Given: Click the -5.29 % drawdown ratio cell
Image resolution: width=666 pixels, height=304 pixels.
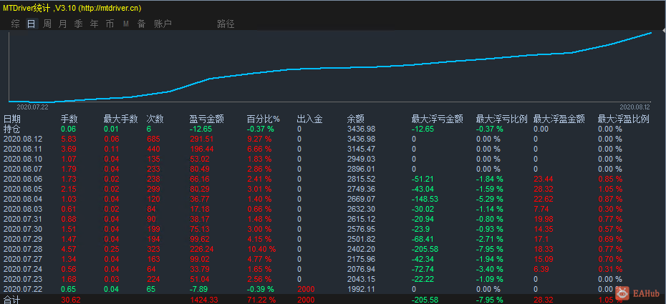Looking at the screenshot, I should [x=489, y=199].
